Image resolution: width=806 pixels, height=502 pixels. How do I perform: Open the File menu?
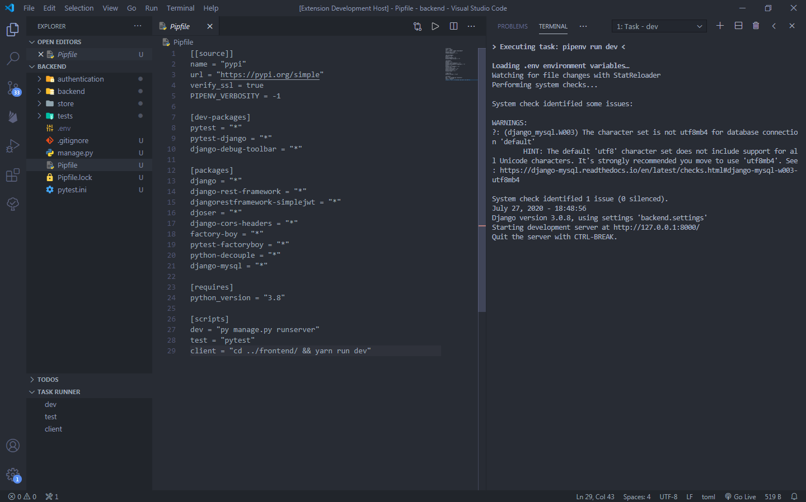pyautogui.click(x=29, y=8)
